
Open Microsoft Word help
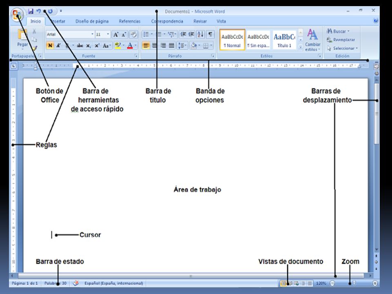click(376, 21)
